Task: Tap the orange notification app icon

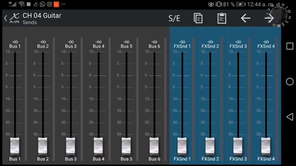Action: pyautogui.click(x=56, y=4)
